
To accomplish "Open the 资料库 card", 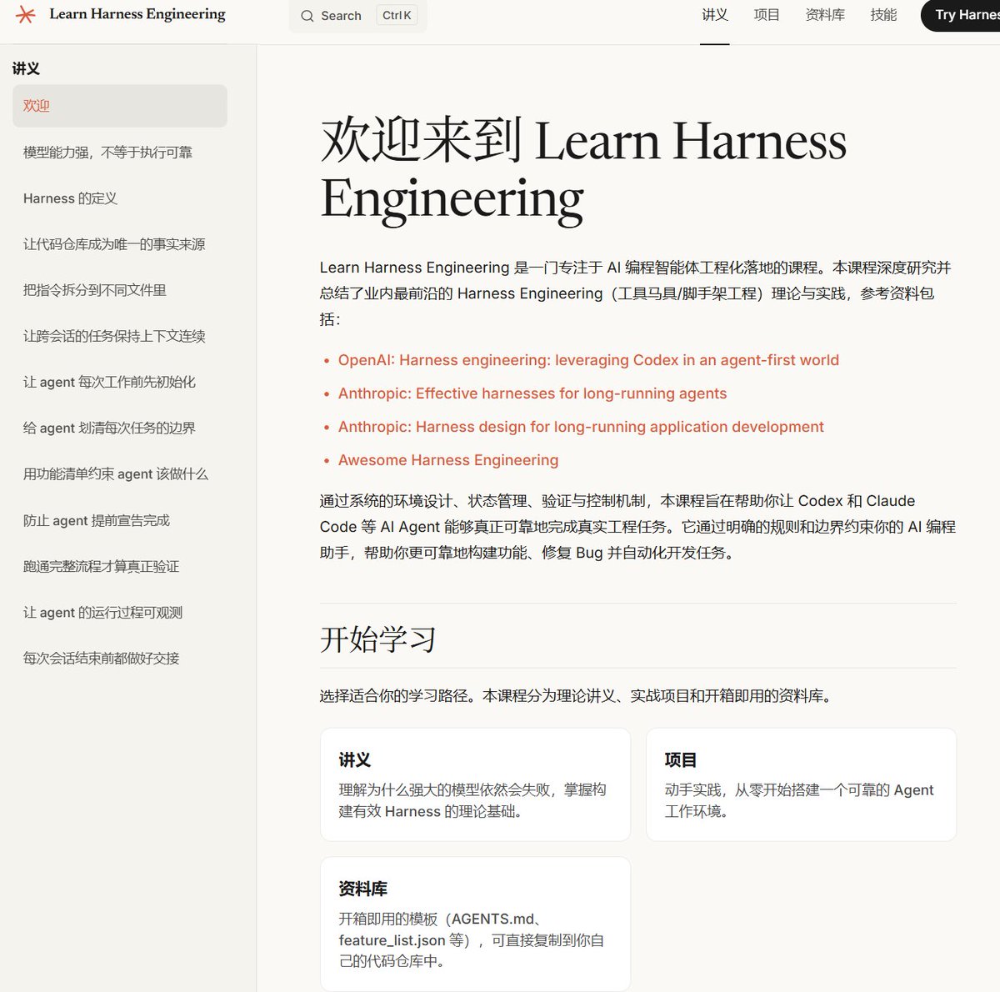I will [x=475, y=924].
